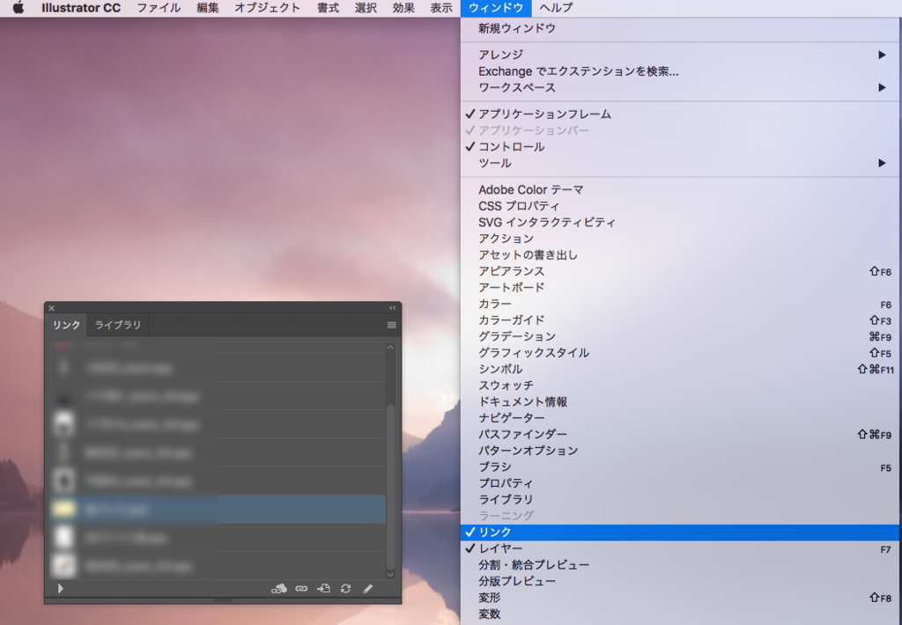This screenshot has width=902, height=625.
Task: Click the Go To Link icon
Action: [323, 588]
